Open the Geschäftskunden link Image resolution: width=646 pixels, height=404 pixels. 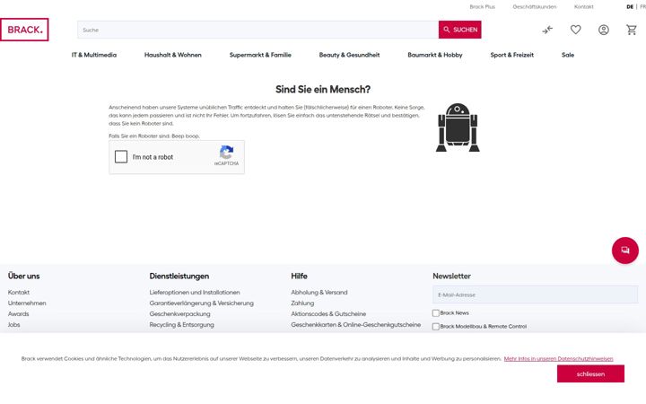point(535,7)
